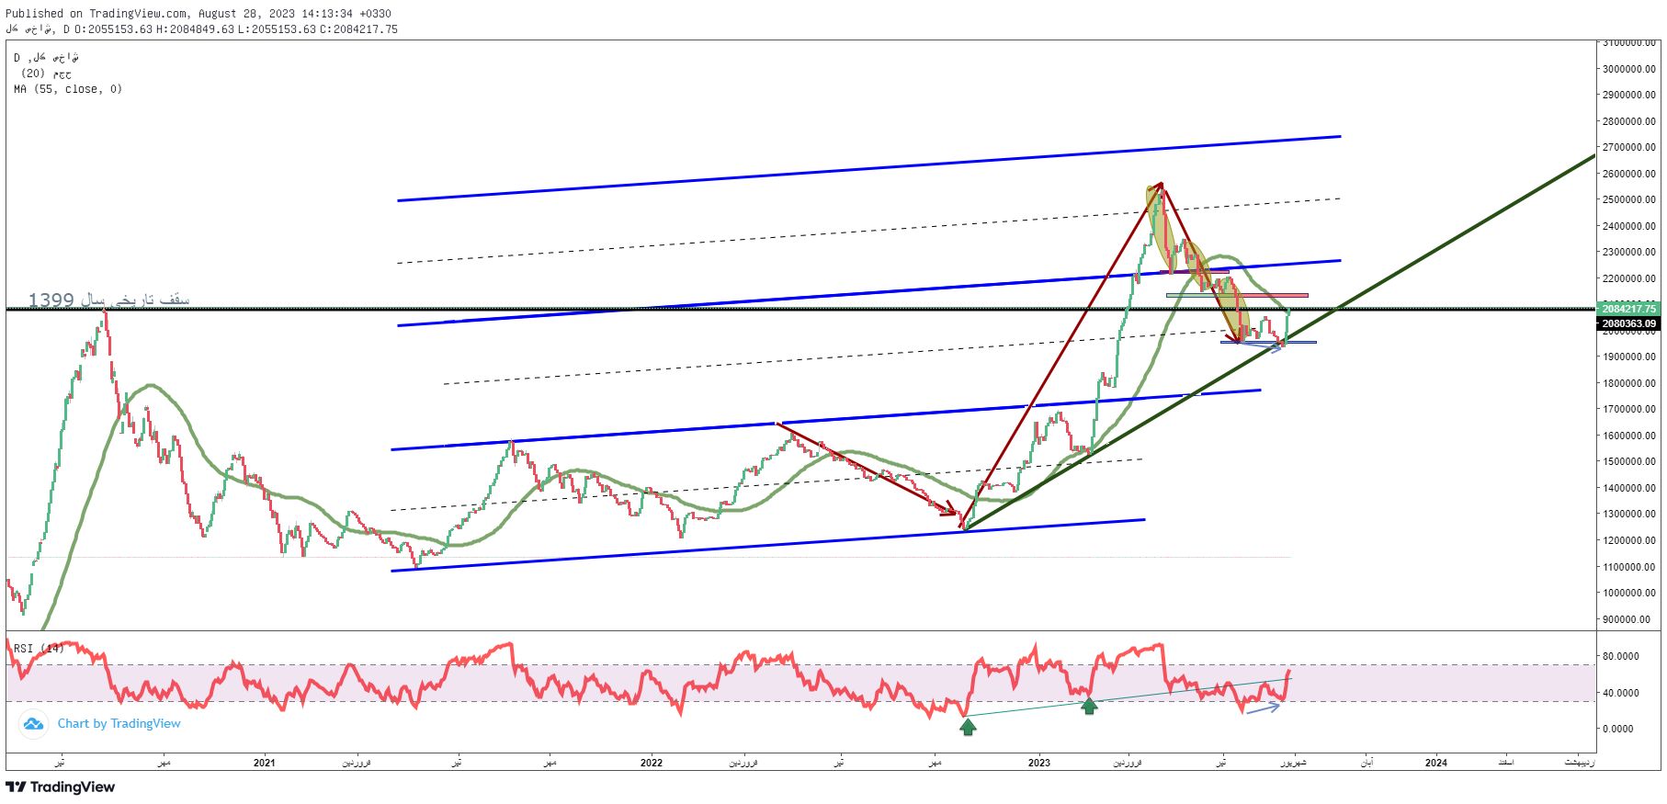Click the 2200000.00 price axis label
1667x804 pixels.
[x=1629, y=278]
